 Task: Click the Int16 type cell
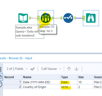tap(69, 87)
